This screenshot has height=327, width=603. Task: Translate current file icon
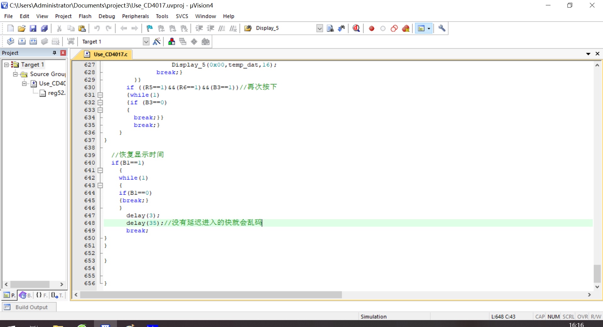pyautogui.click(x=10, y=41)
